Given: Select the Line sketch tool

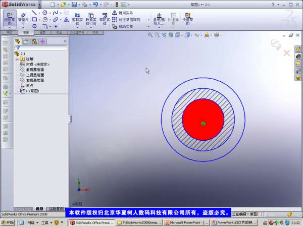Looking at the screenshot, I should 34,13.
